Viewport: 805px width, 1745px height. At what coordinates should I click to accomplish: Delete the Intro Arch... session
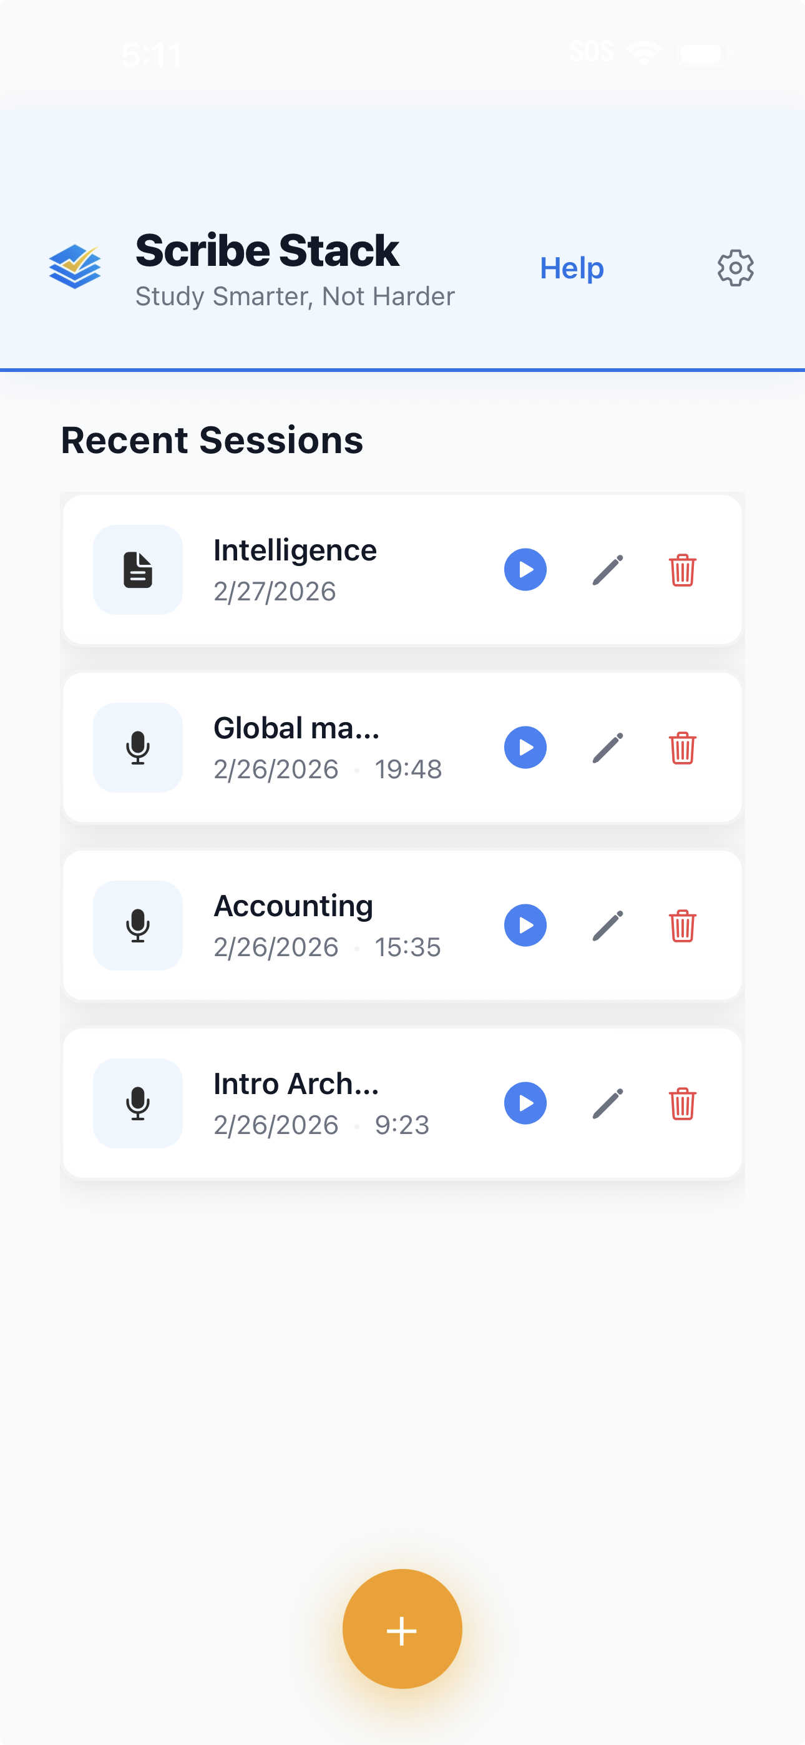click(x=682, y=1103)
